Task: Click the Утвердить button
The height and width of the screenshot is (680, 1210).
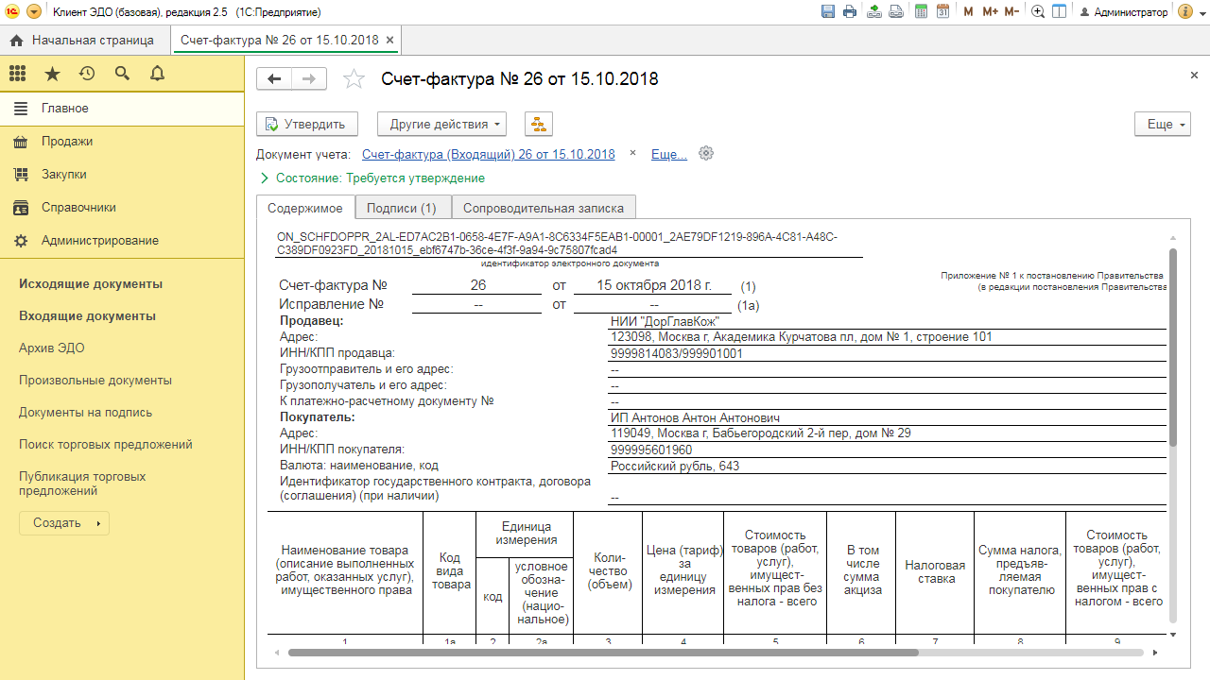Action: [307, 124]
